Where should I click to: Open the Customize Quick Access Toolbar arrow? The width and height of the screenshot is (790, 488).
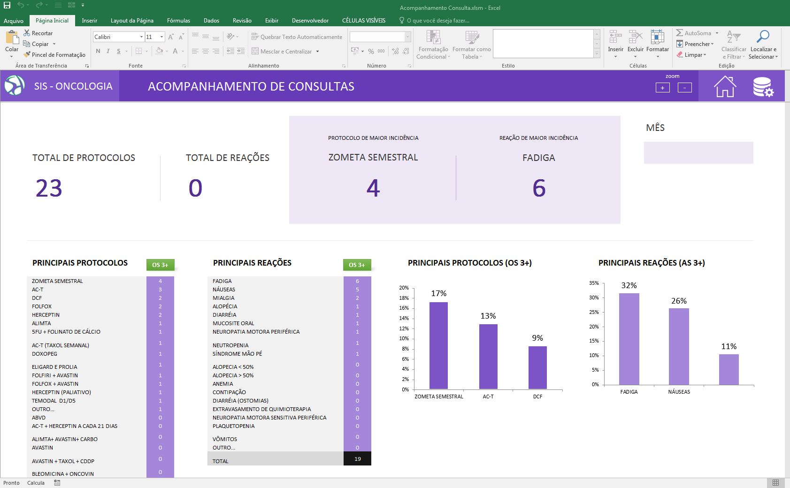(x=83, y=5)
